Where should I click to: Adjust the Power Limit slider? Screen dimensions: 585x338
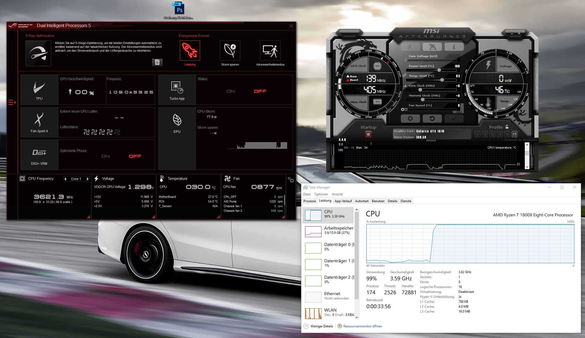[439, 70]
